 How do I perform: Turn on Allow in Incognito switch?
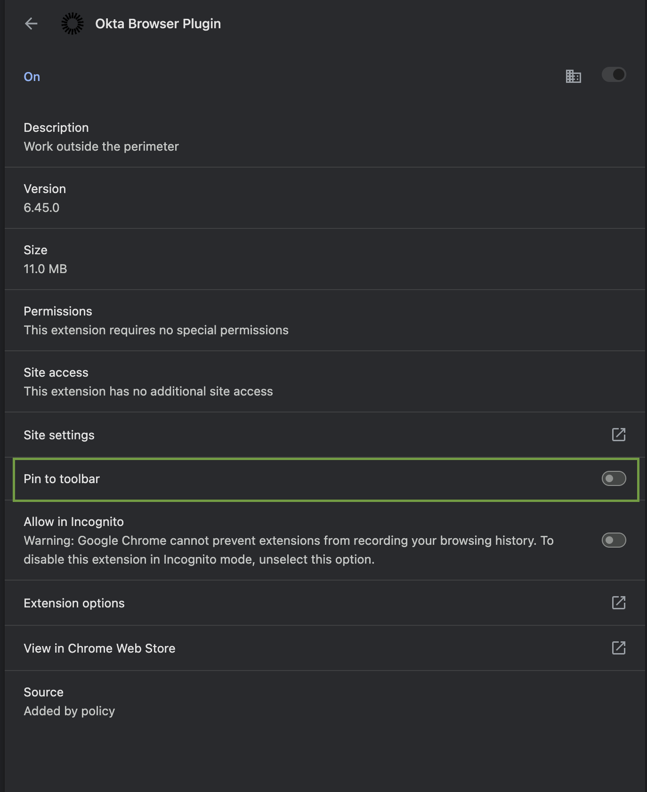coord(614,540)
